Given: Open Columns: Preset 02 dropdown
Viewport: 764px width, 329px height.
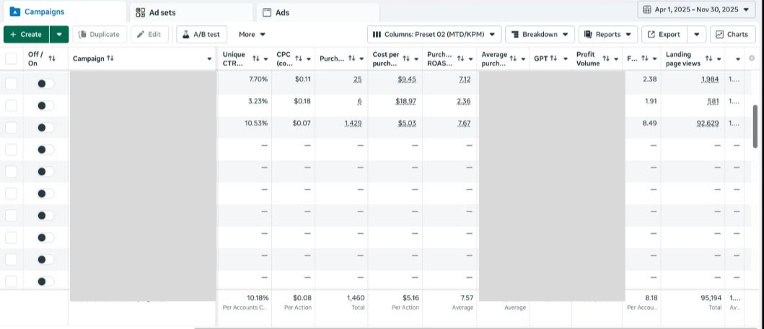Looking at the screenshot, I should 434,35.
